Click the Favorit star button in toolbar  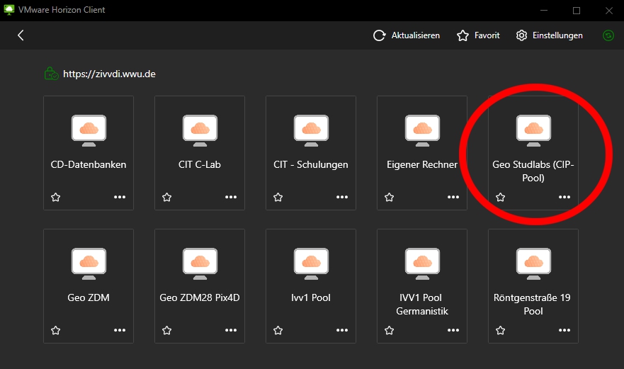coord(478,35)
